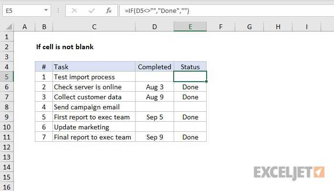This screenshot has height=191, width=334.
Task: Select row 14 header
Action: (7, 167)
